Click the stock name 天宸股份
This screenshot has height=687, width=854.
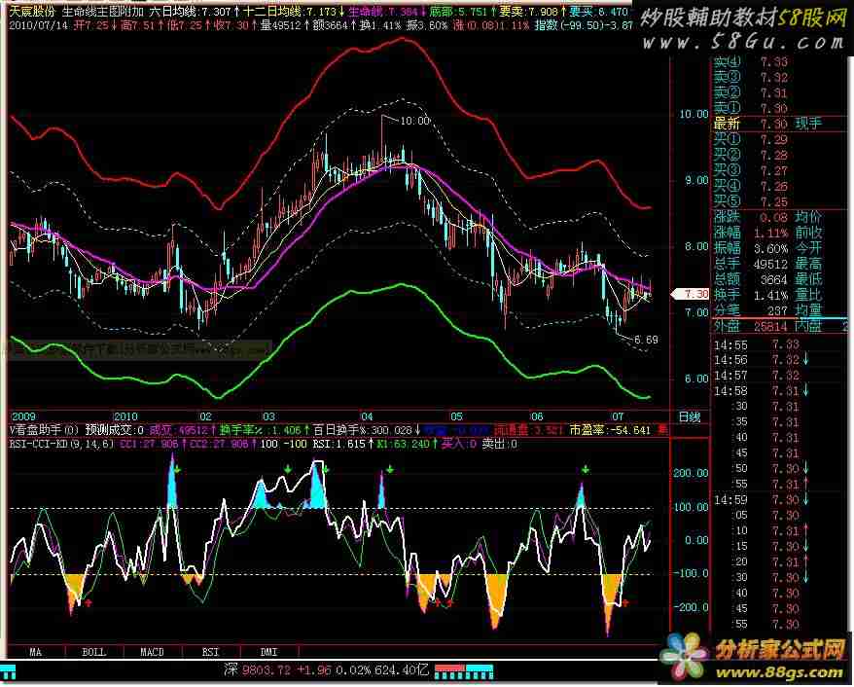[32, 12]
